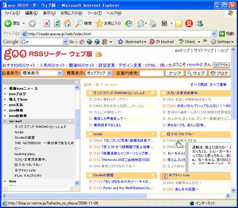Click the ブログ search button
This screenshot has width=238, height=208.
coord(219,73)
